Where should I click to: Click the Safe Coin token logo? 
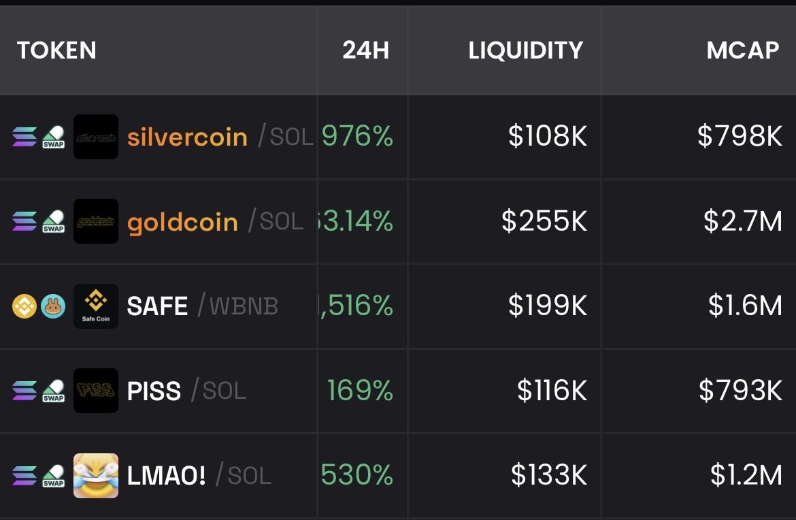point(95,306)
